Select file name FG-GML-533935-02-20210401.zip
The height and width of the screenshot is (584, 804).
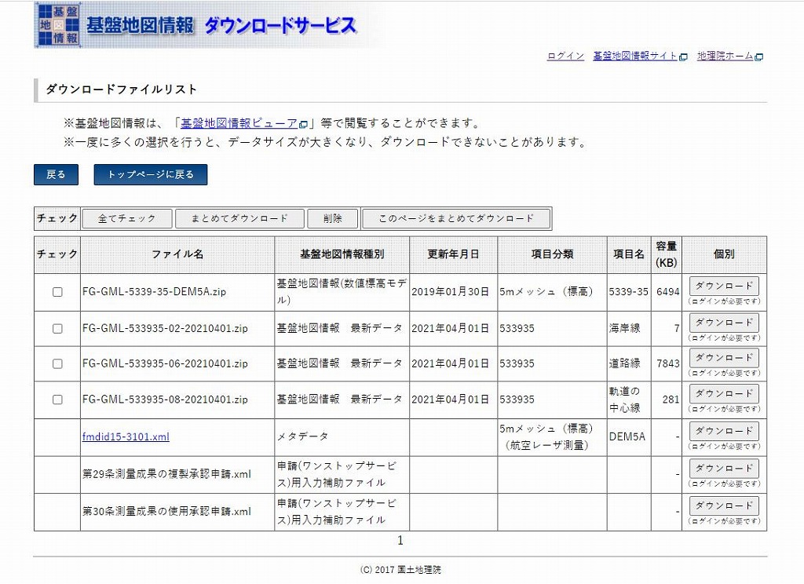[165, 329]
